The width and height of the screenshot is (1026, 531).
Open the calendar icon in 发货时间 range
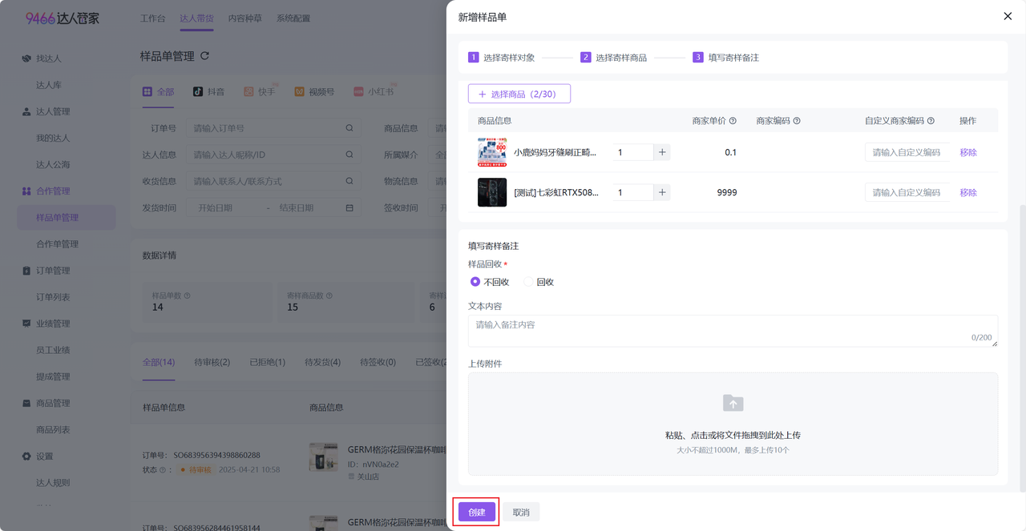pos(349,207)
